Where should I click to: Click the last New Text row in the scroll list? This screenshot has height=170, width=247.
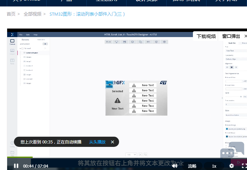pos(143,111)
